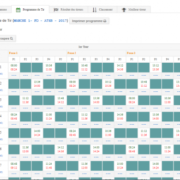Open MANCHE 1- FO - ATSB - 2017 link

[40, 21]
